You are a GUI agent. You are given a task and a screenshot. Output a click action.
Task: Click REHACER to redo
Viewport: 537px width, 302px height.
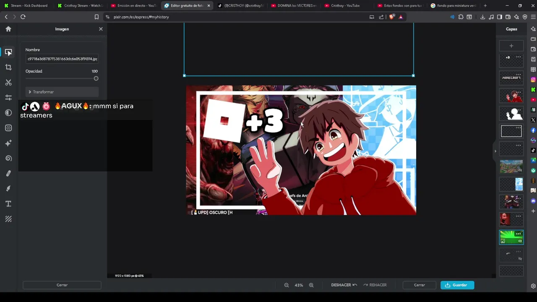(x=375, y=285)
